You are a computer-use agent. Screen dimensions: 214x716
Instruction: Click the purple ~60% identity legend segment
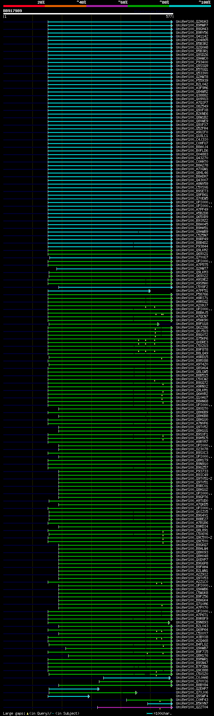tap(107, 6)
